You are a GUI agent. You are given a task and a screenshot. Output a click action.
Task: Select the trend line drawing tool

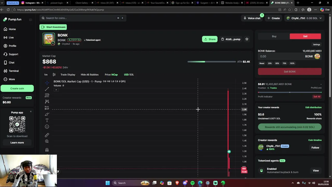tap(47, 89)
